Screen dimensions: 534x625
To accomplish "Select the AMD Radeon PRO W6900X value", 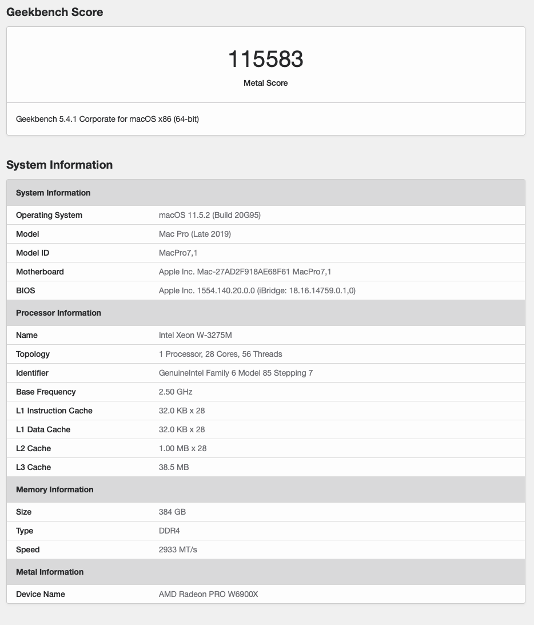I will [209, 594].
